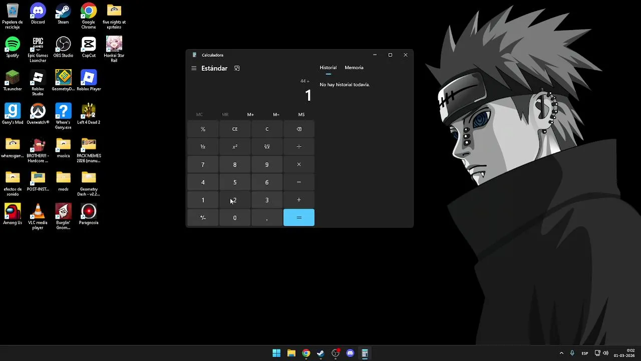
Task: Click the addition operator key
Action: pyautogui.click(x=299, y=200)
